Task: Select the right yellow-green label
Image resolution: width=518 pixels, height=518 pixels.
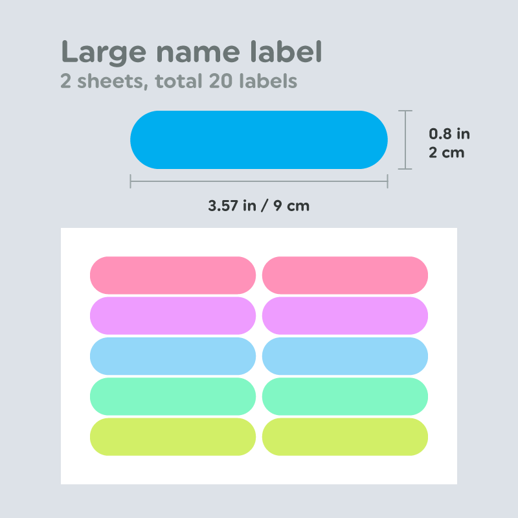Action: 345,436
